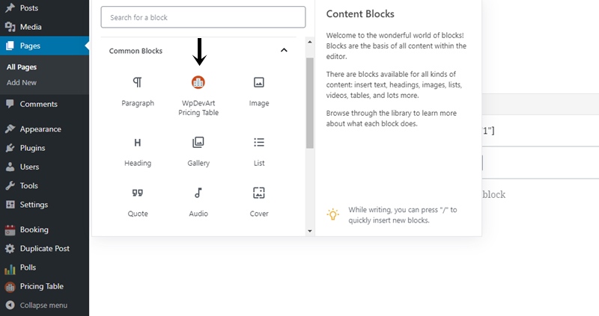Screen dimensions: 599x316
Task: Add an Image block
Action: 259,91
